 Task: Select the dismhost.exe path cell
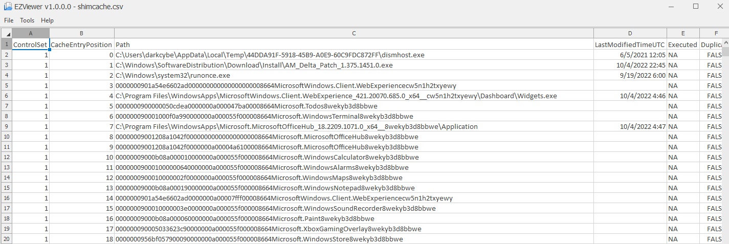(x=354, y=55)
